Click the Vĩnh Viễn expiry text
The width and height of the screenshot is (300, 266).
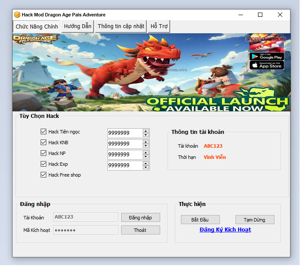pos(215,157)
